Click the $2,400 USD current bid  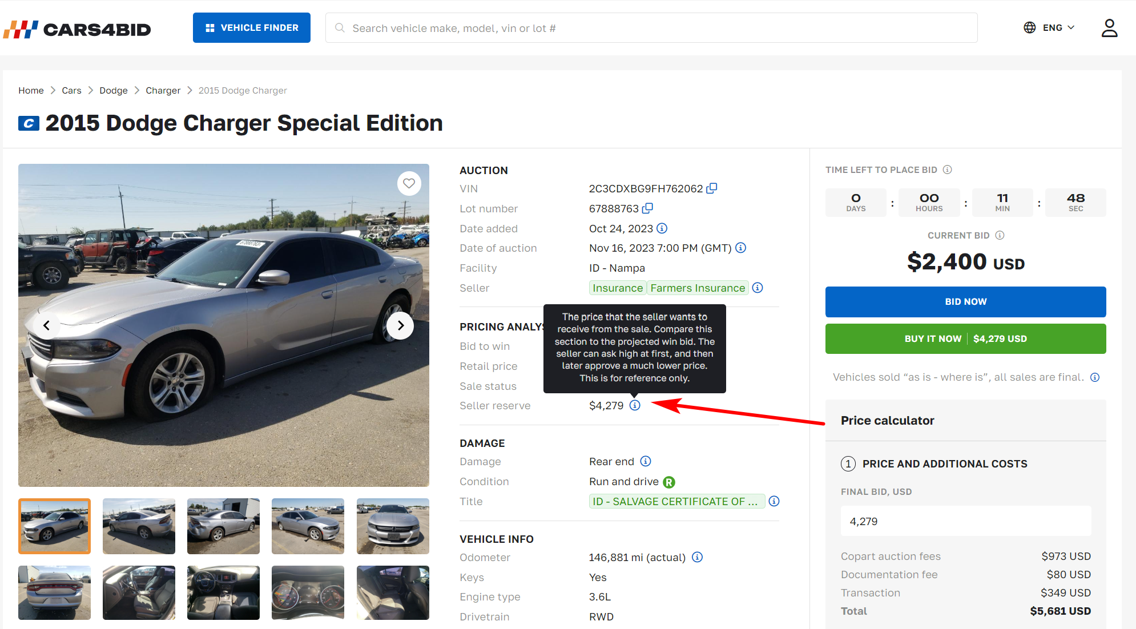point(966,262)
